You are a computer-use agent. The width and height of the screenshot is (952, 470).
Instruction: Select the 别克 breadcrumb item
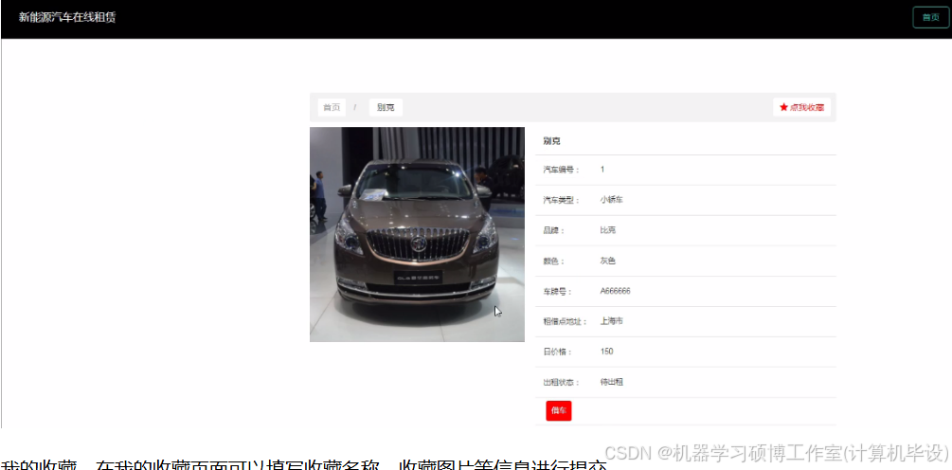pyautogui.click(x=386, y=107)
